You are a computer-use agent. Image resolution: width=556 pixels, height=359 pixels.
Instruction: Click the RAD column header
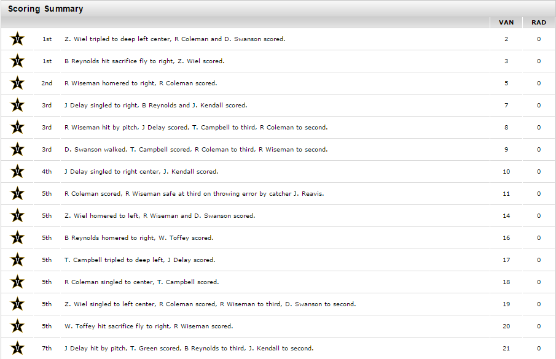coord(539,22)
